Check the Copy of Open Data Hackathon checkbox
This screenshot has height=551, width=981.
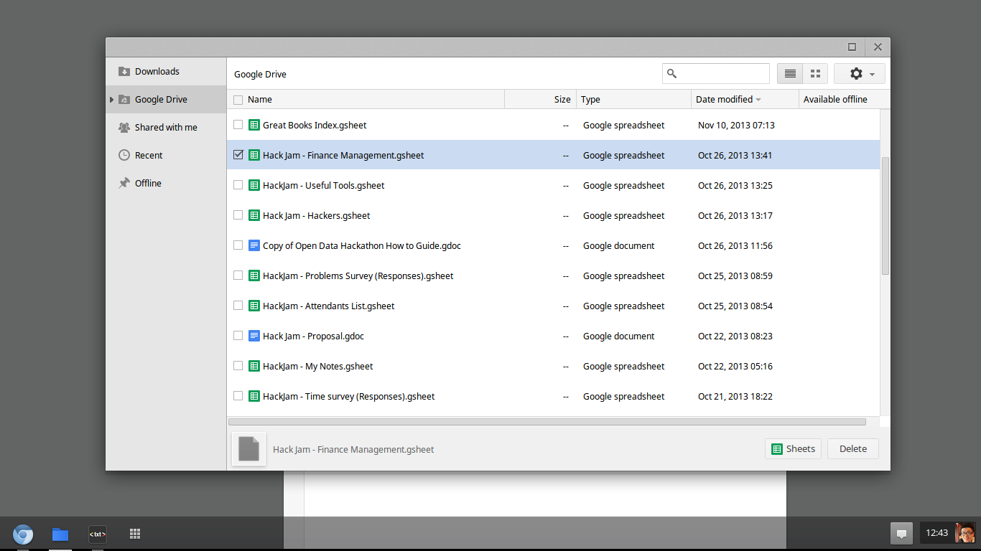pos(238,245)
